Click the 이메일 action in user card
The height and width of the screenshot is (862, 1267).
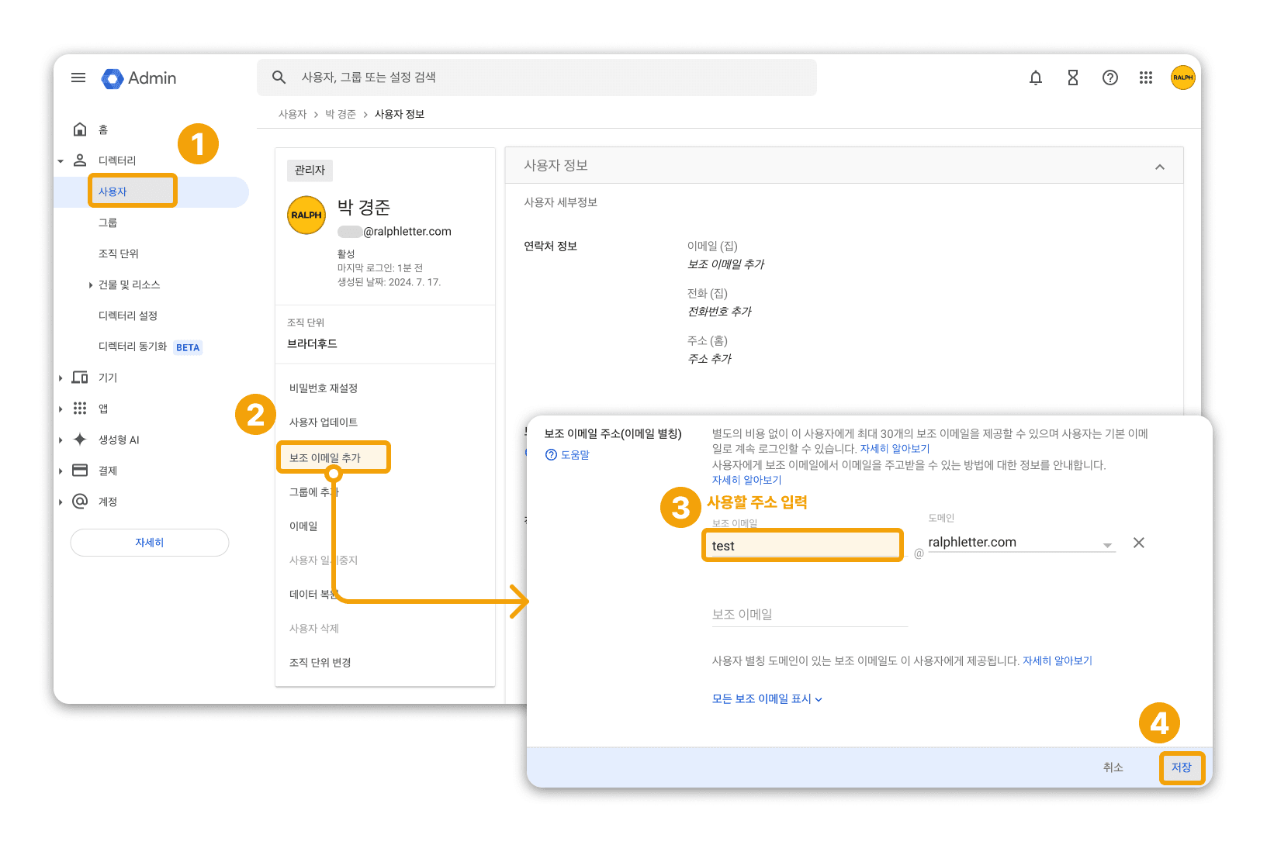point(303,526)
